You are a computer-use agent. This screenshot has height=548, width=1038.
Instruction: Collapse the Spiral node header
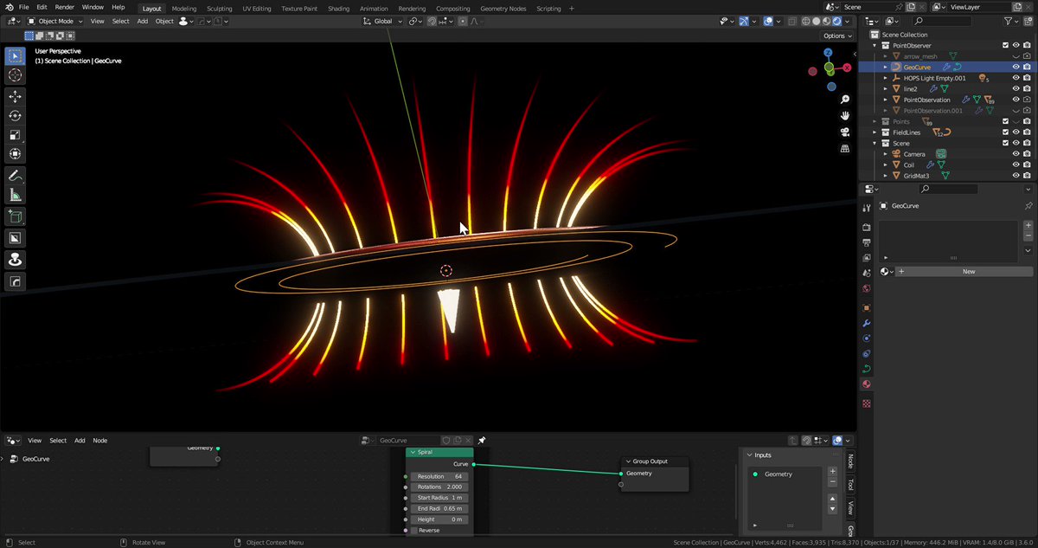tap(412, 452)
